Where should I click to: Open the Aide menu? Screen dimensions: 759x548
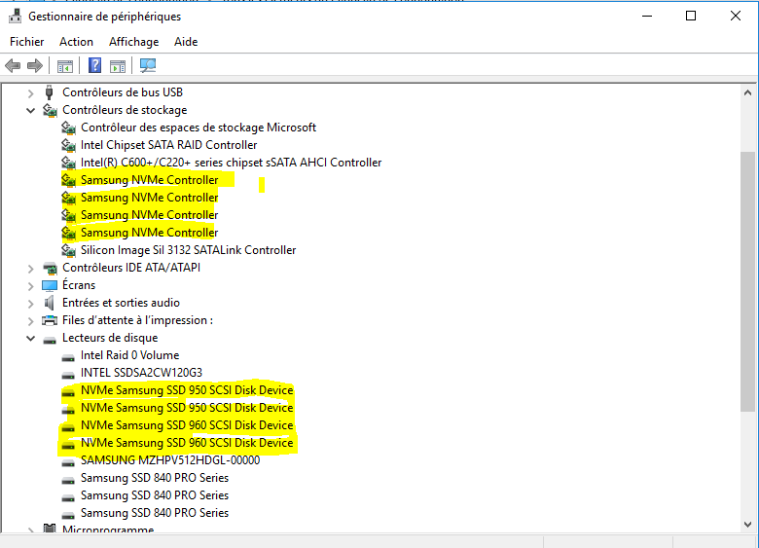click(186, 42)
